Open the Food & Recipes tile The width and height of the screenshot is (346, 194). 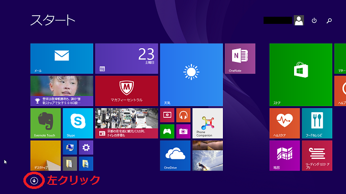tap(317, 123)
